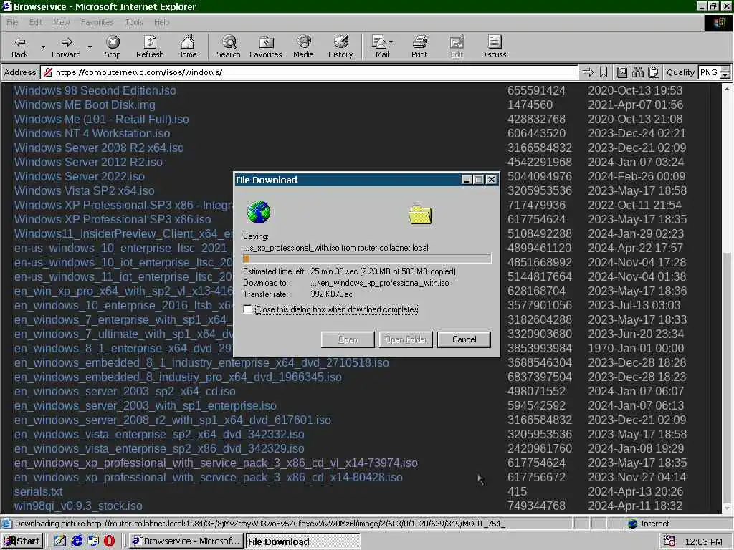
Task: Open the Back history dropdown arrow
Action: pyautogui.click(x=43, y=47)
